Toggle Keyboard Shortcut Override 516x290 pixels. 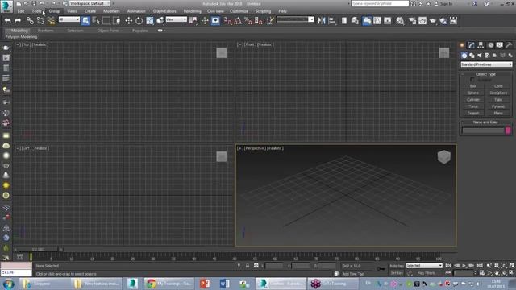[x=215, y=21]
